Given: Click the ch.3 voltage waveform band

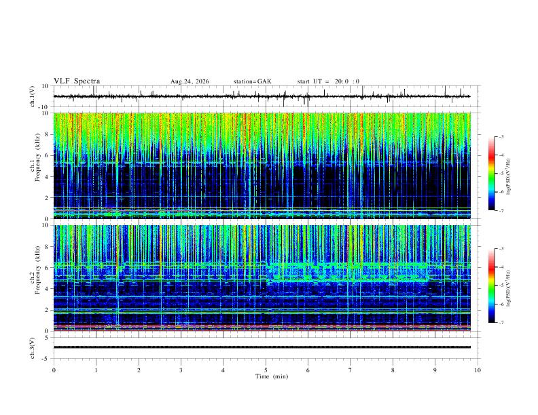Looking at the screenshot, I should (262, 347).
